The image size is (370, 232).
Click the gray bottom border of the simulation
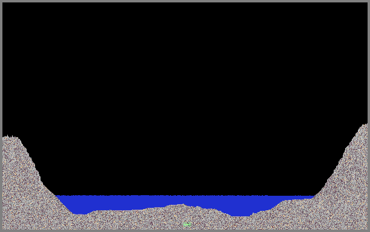click(185, 231)
